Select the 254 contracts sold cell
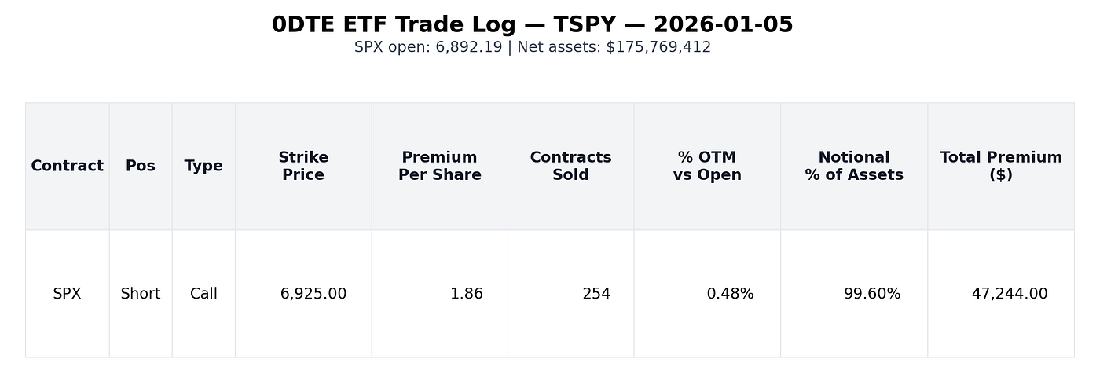The height and width of the screenshot is (392, 1100). point(596,294)
